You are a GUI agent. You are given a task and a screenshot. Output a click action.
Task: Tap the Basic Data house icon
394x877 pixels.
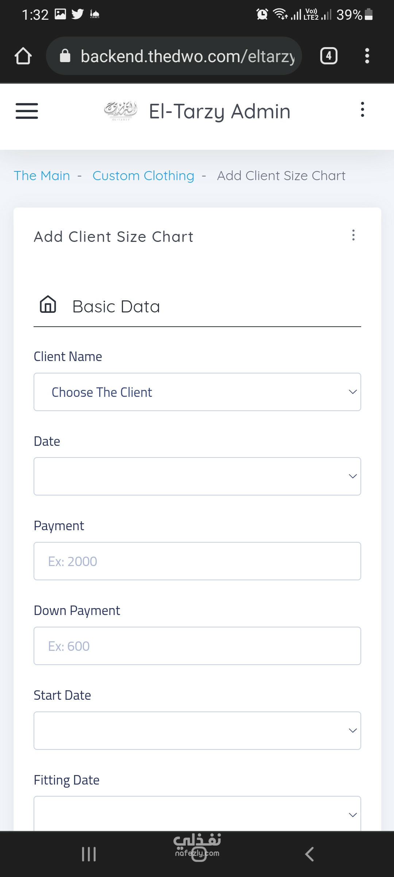48,304
